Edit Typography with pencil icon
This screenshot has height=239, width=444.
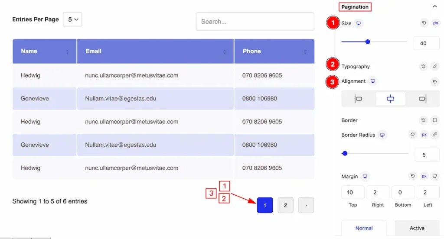(x=434, y=66)
